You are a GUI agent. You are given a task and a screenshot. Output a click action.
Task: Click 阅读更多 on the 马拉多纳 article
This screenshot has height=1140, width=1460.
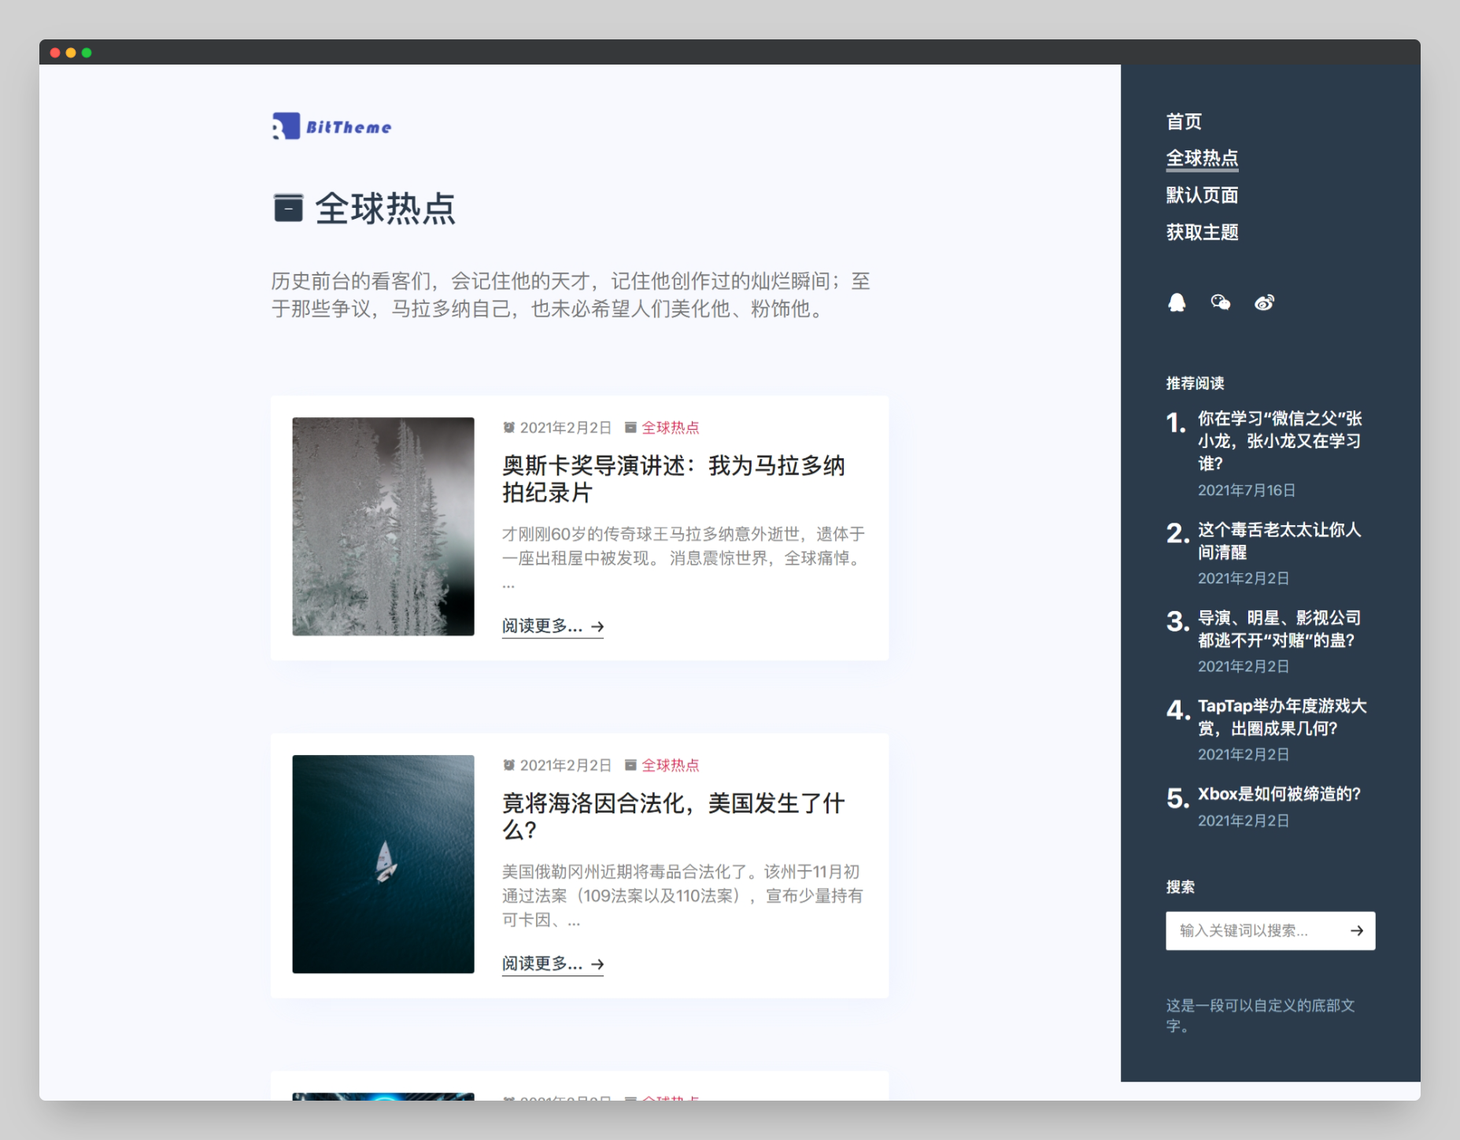[x=553, y=626]
